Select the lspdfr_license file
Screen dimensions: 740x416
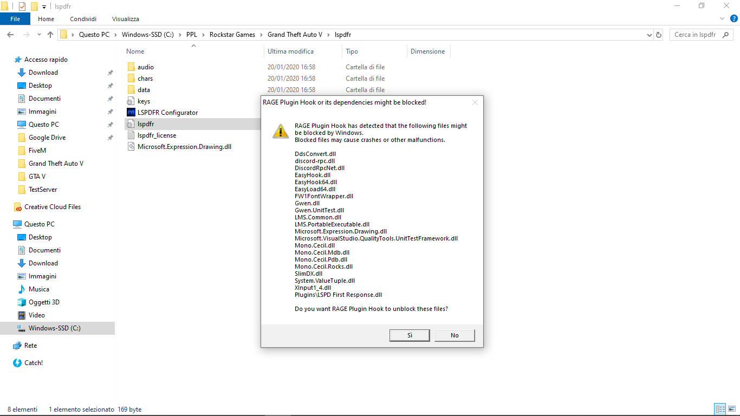(x=157, y=135)
